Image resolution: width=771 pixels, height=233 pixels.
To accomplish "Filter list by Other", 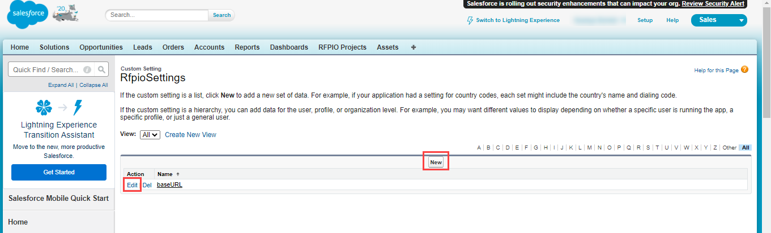I will click(729, 148).
